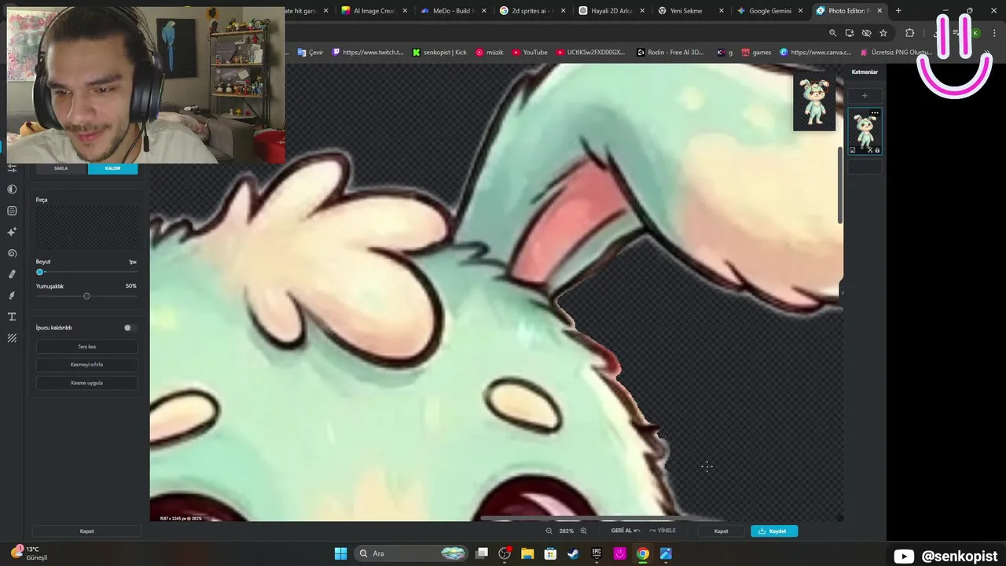This screenshot has height=566, width=1006.
Task: Open File Explorer from the taskbar
Action: (x=527, y=553)
